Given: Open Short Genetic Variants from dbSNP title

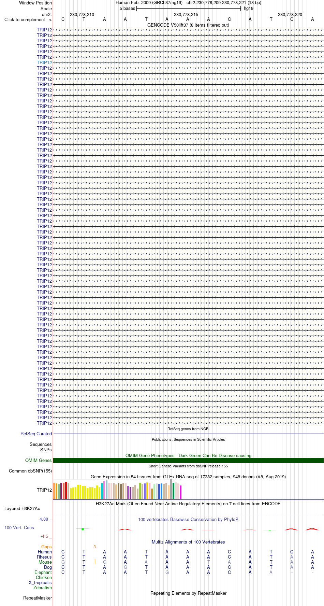Looking at the screenshot, I should pyautogui.click(x=188, y=466).
